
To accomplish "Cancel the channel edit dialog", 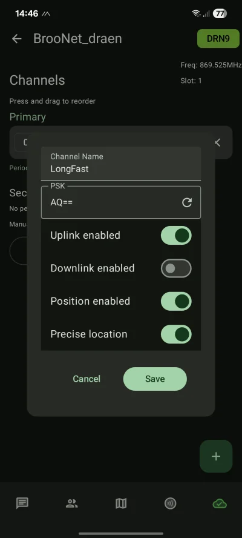I will (87, 379).
